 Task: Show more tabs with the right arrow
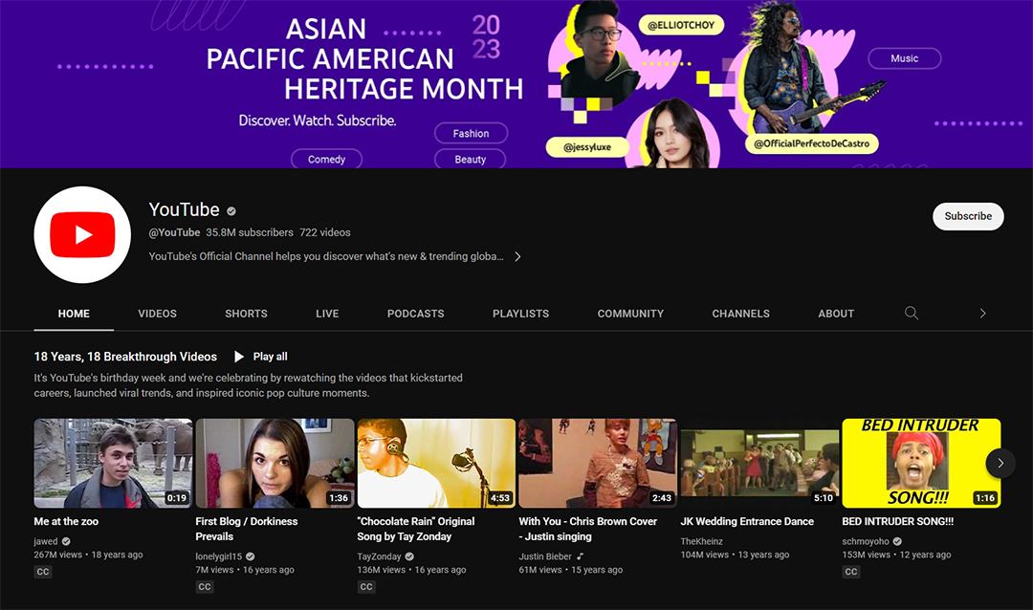[982, 314]
